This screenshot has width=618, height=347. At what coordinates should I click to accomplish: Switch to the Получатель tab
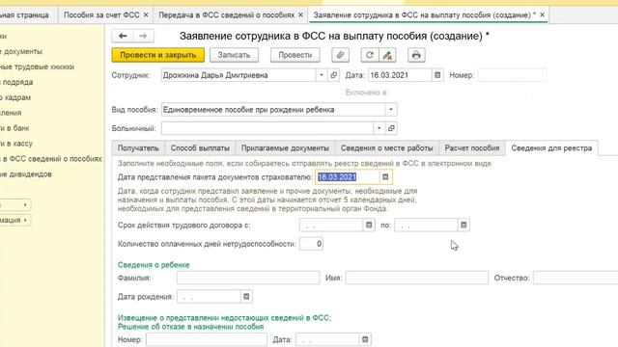(x=138, y=148)
